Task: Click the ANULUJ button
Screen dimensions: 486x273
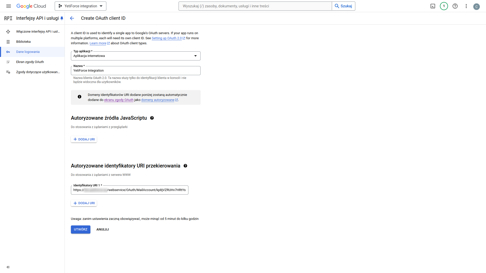Action: coord(103,229)
